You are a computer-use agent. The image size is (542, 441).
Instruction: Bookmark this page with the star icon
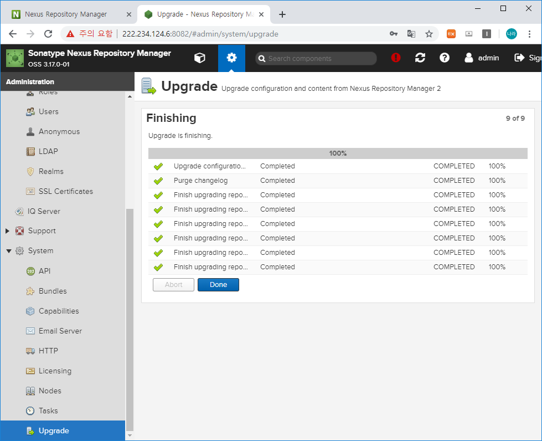click(x=429, y=34)
